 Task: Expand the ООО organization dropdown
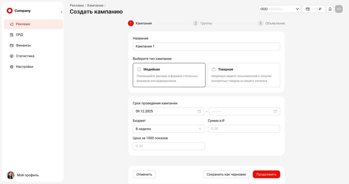point(280,9)
